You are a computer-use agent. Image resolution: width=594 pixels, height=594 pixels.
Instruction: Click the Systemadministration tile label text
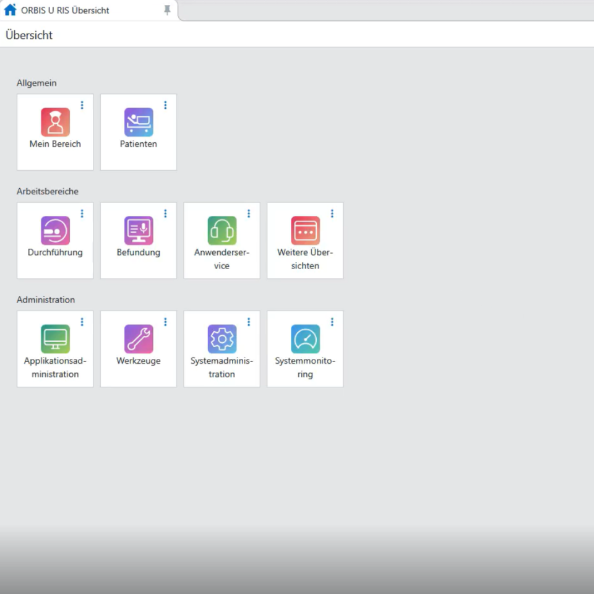click(x=222, y=368)
